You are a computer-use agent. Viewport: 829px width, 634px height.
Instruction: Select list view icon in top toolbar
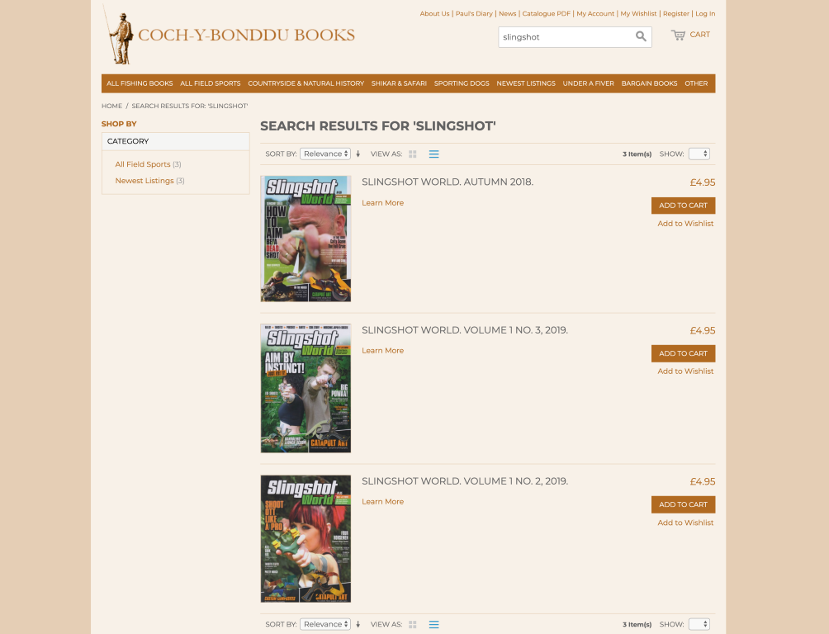[434, 154]
